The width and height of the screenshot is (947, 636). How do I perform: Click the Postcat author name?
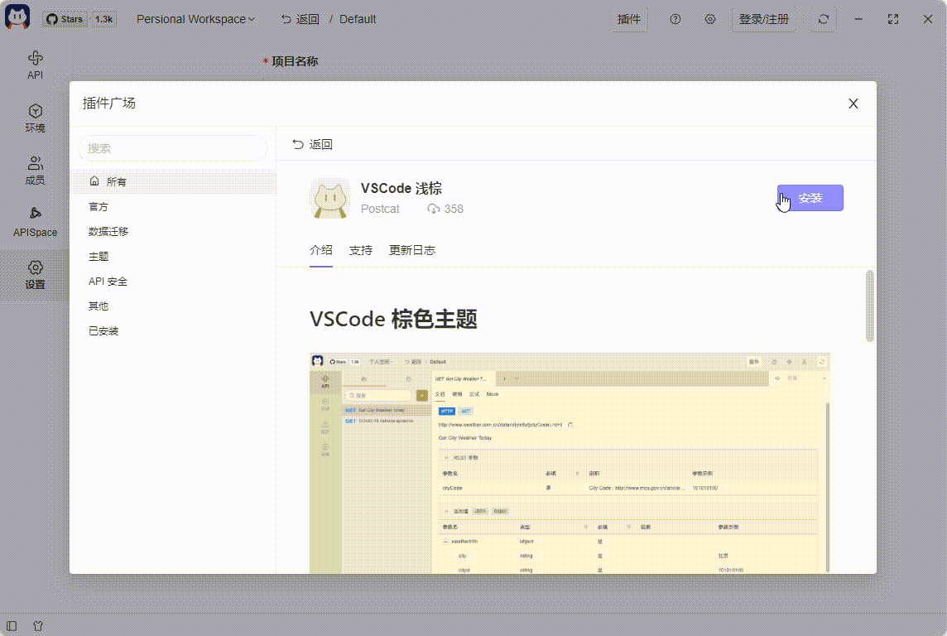380,209
